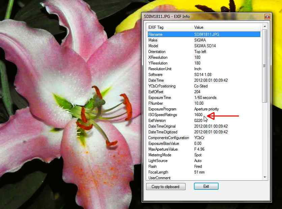Select the YCbCrPositioning row
The height and width of the screenshot is (209, 282).
coord(204,86)
